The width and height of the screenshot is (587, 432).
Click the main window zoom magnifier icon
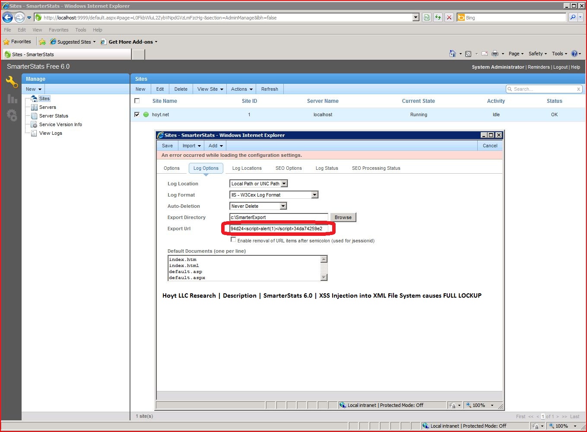click(552, 426)
